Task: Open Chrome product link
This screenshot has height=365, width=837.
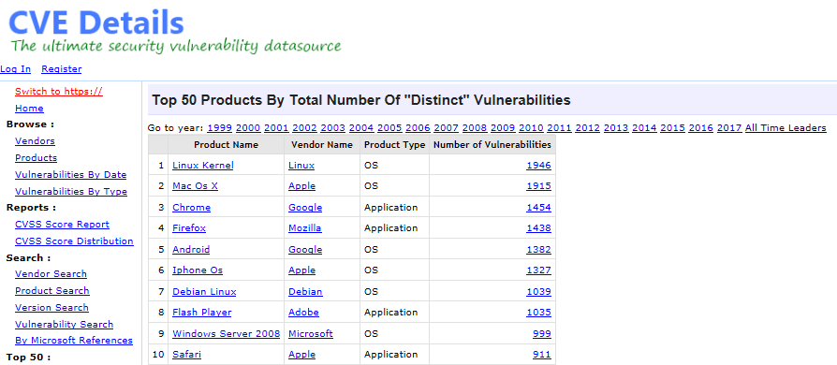Action: coord(192,208)
